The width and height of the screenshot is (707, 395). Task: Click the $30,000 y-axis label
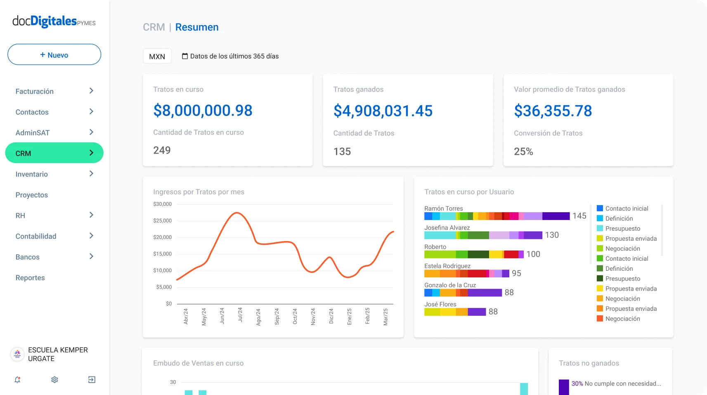(x=162, y=204)
